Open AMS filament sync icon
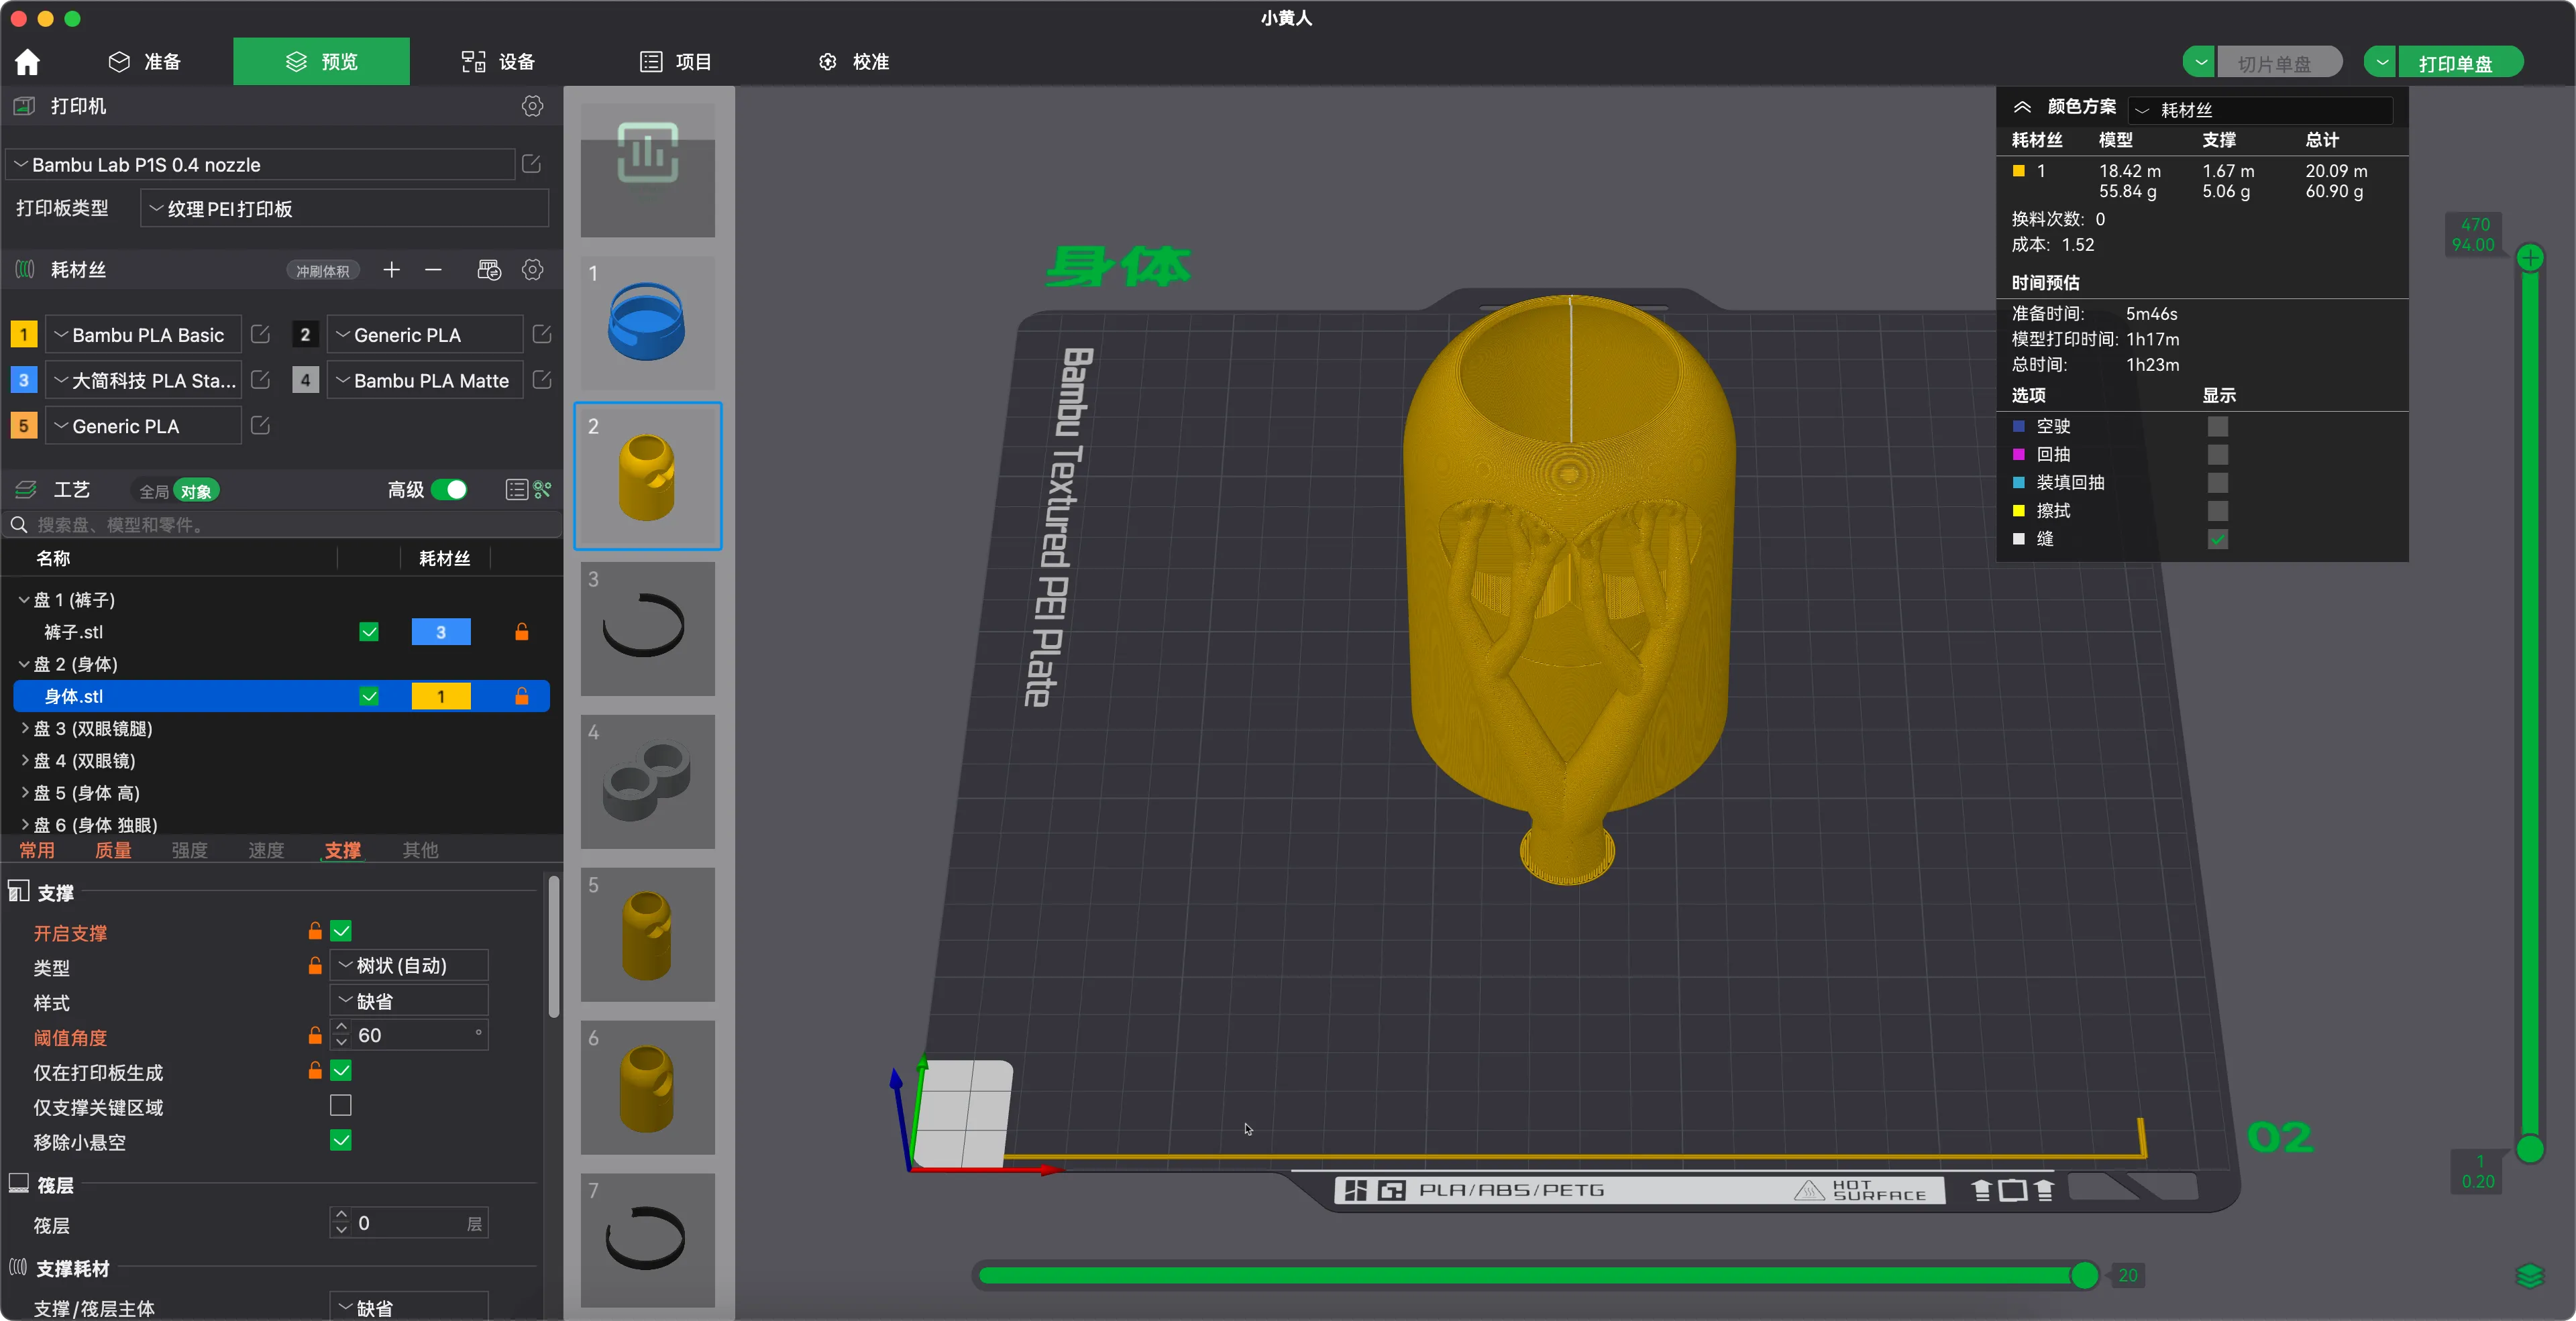Viewport: 2576px width, 1321px height. (x=489, y=270)
